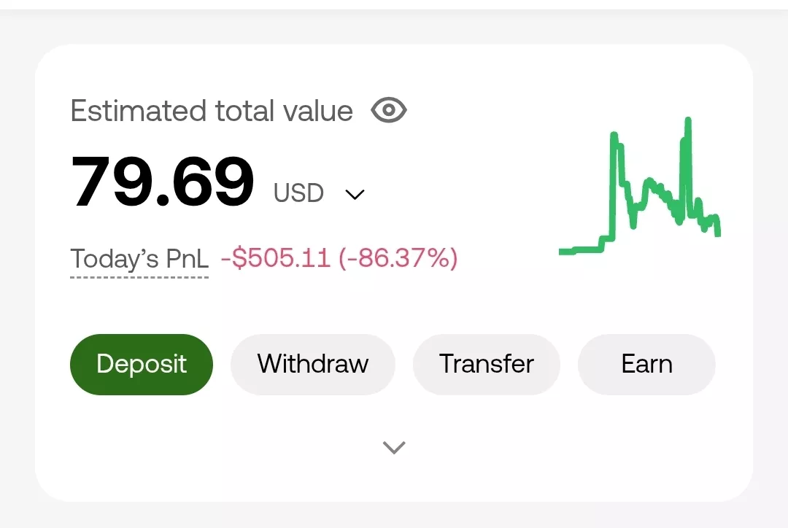Open the USD currency dropdown arrow
Screen dimensions: 788x528
coord(355,195)
